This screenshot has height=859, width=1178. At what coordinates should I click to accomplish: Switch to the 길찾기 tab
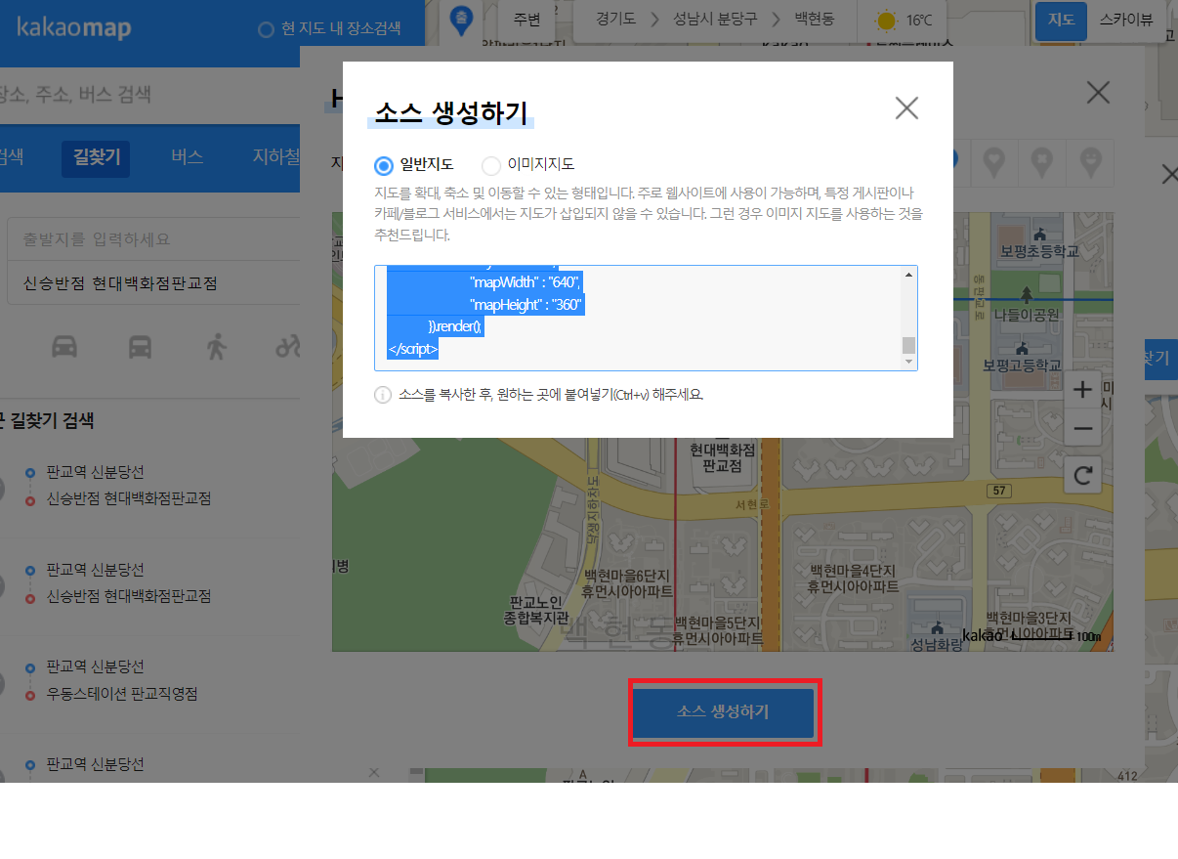97,157
